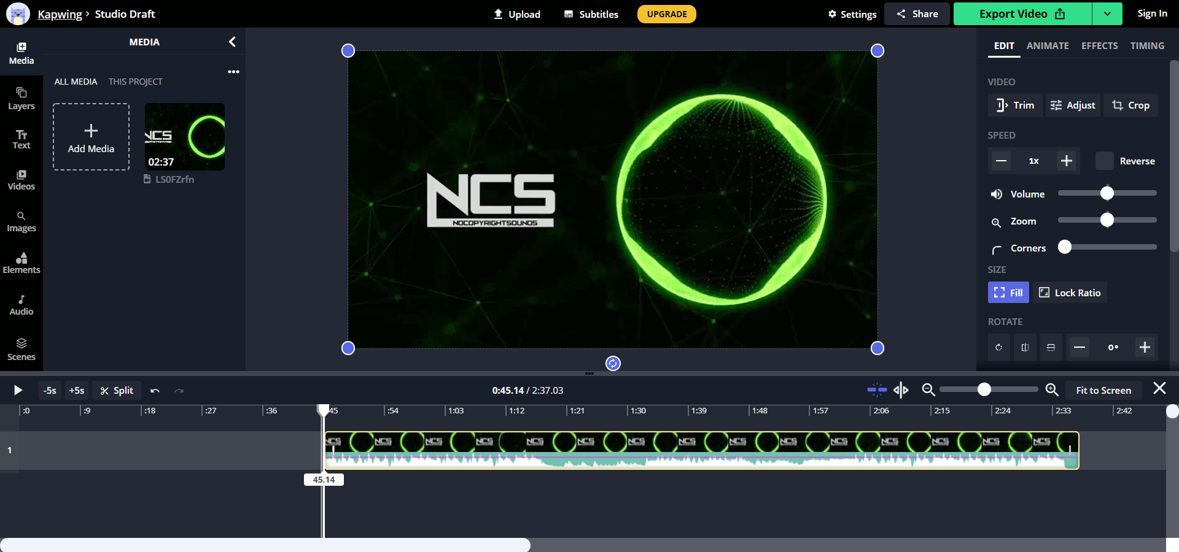Screen dimensions: 1179x552
Task: Undo the last action
Action: [x=155, y=390]
